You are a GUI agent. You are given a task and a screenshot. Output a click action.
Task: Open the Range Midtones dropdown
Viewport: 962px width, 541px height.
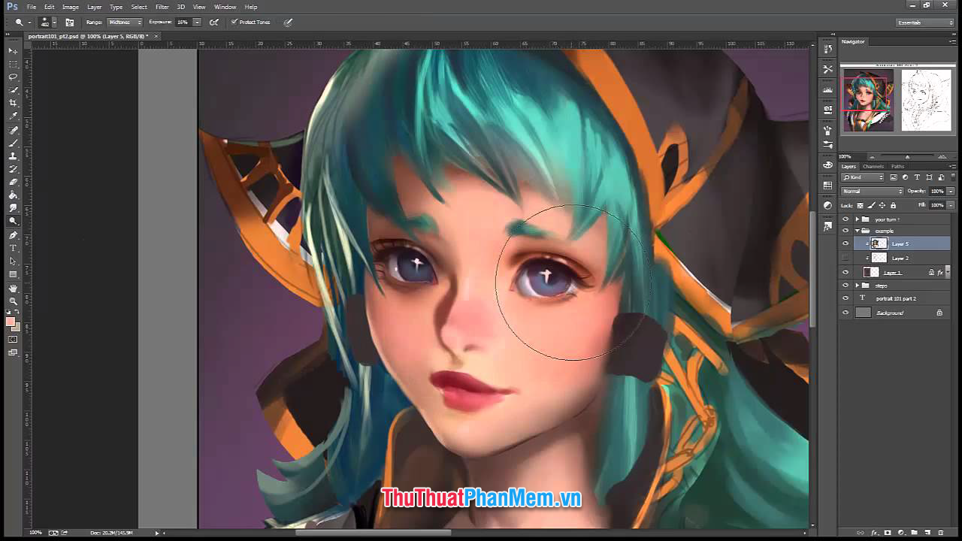pyautogui.click(x=124, y=23)
